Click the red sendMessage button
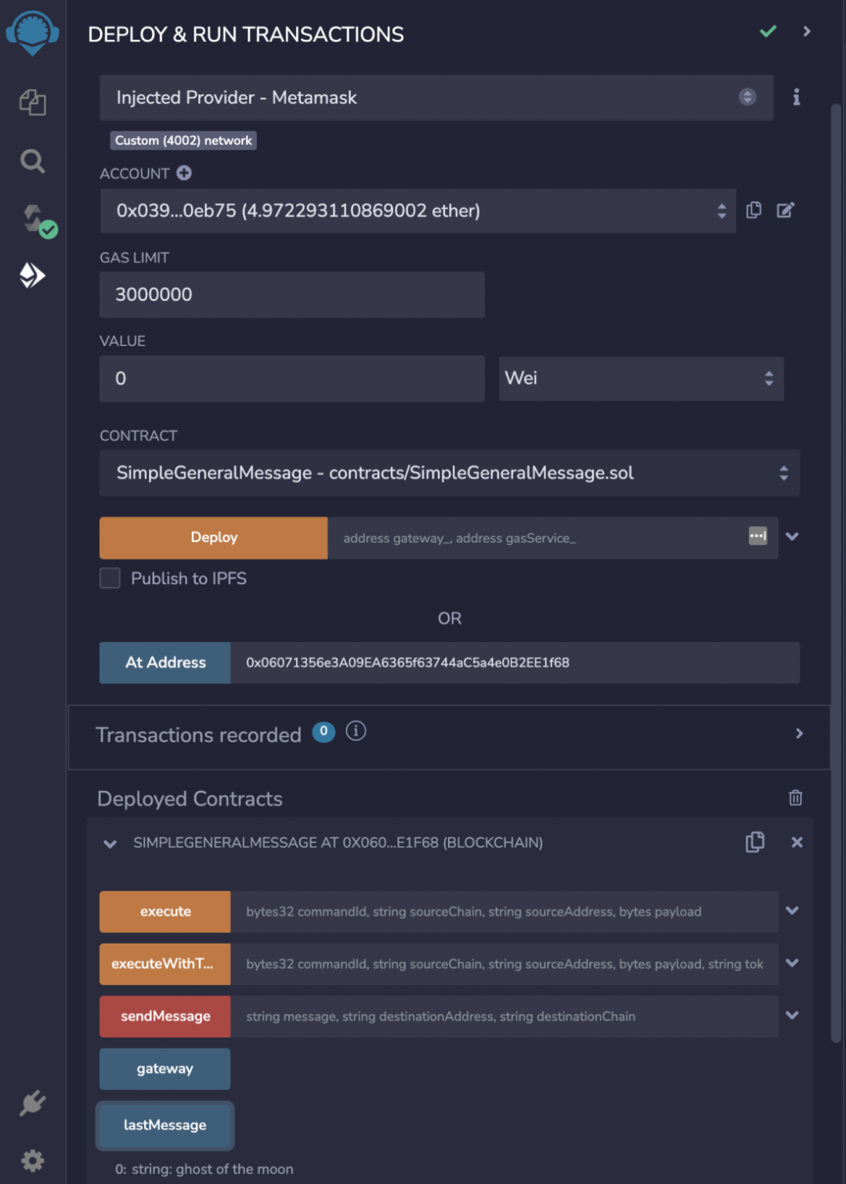846x1184 pixels. (164, 1016)
